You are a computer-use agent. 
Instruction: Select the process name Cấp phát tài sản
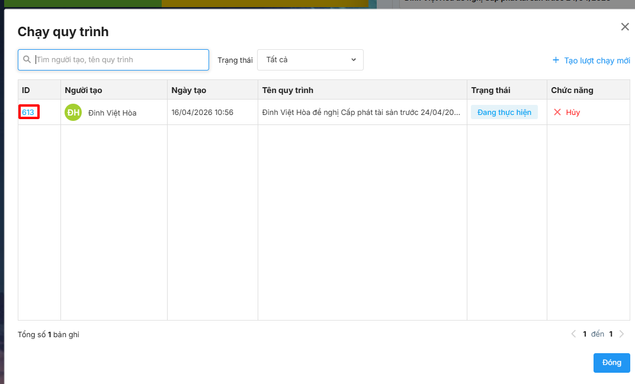click(361, 112)
